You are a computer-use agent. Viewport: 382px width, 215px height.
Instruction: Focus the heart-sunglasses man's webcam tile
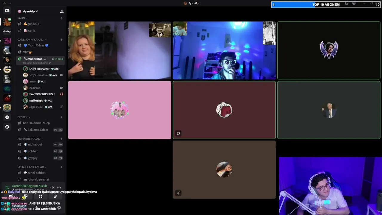click(x=224, y=50)
